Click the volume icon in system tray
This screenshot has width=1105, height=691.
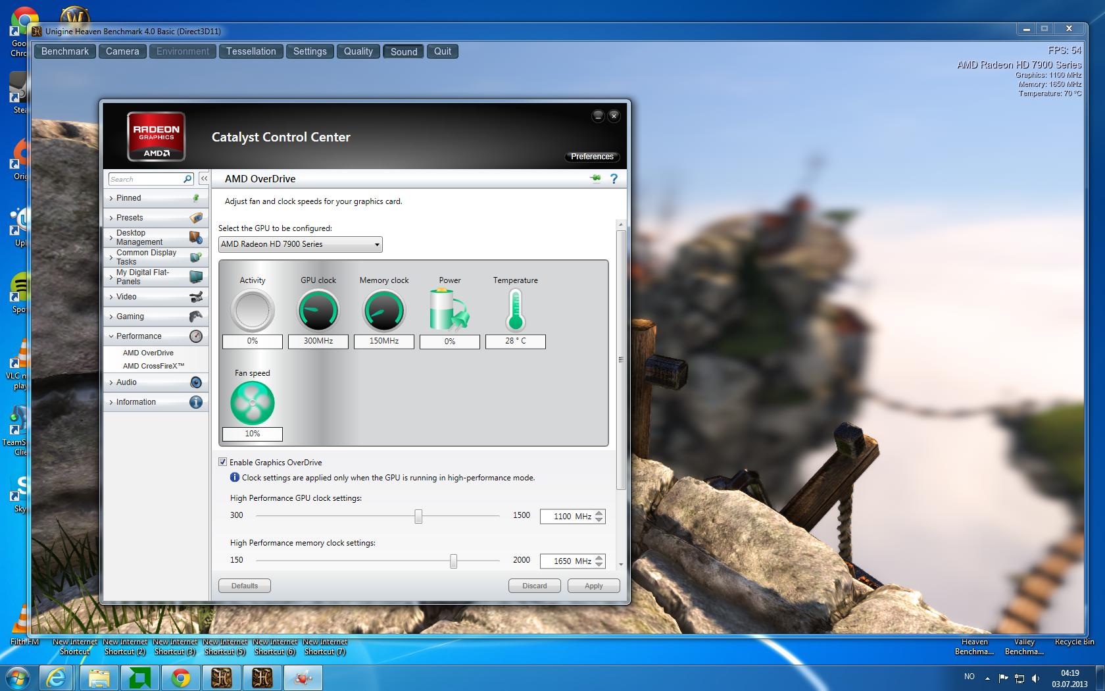(x=1036, y=678)
